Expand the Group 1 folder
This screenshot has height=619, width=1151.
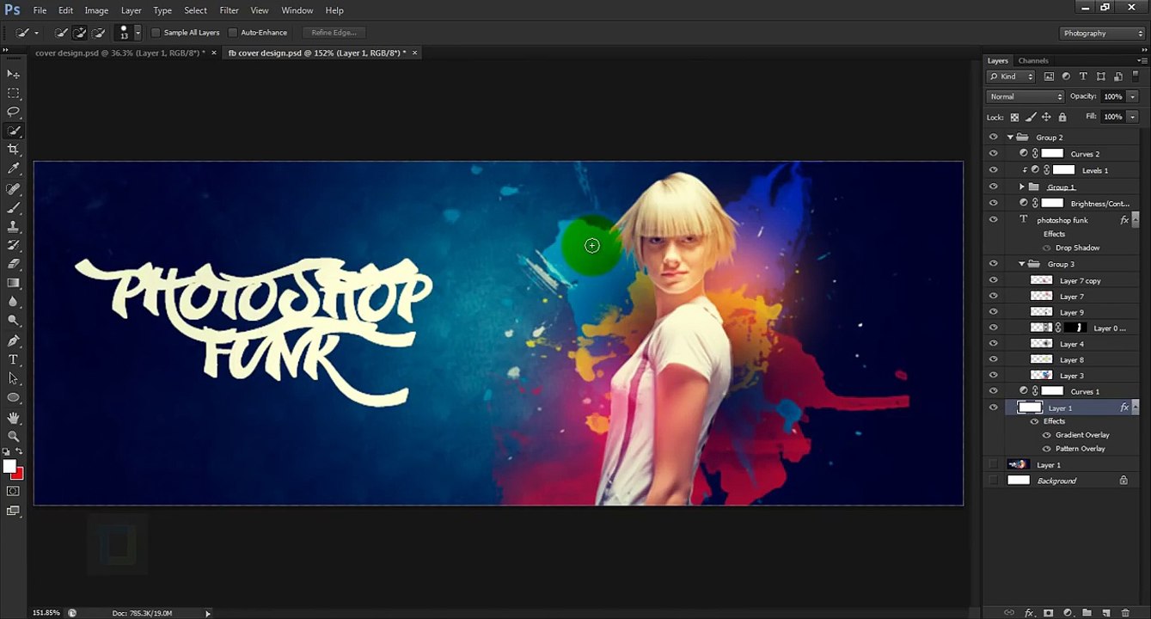click(x=1022, y=187)
